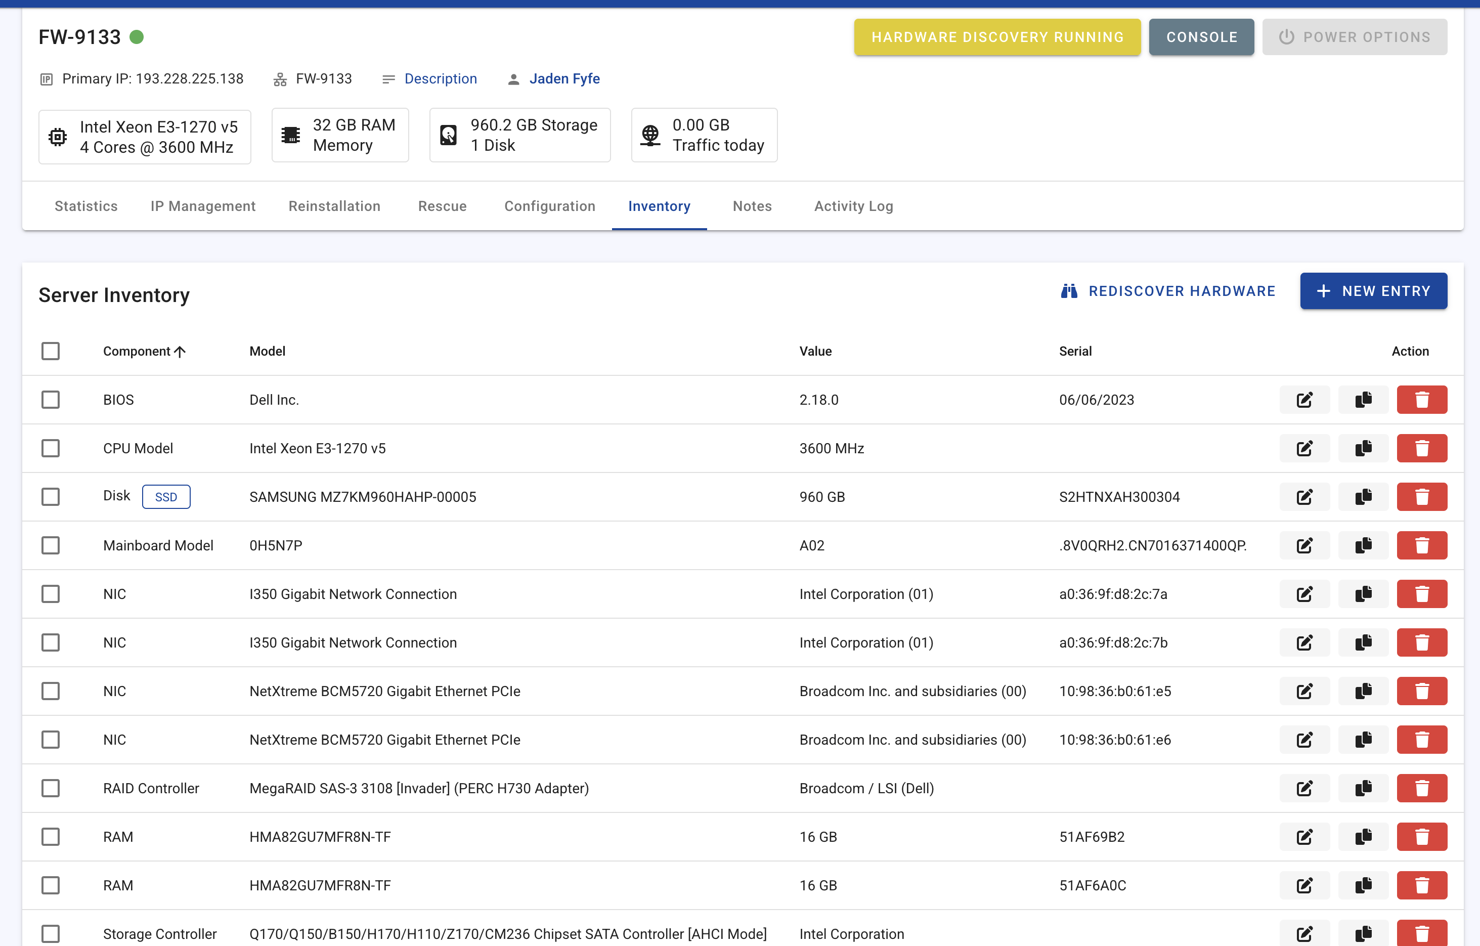Edit RAM entry with serial 51AF69B2
The image size is (1480, 946).
click(1304, 837)
